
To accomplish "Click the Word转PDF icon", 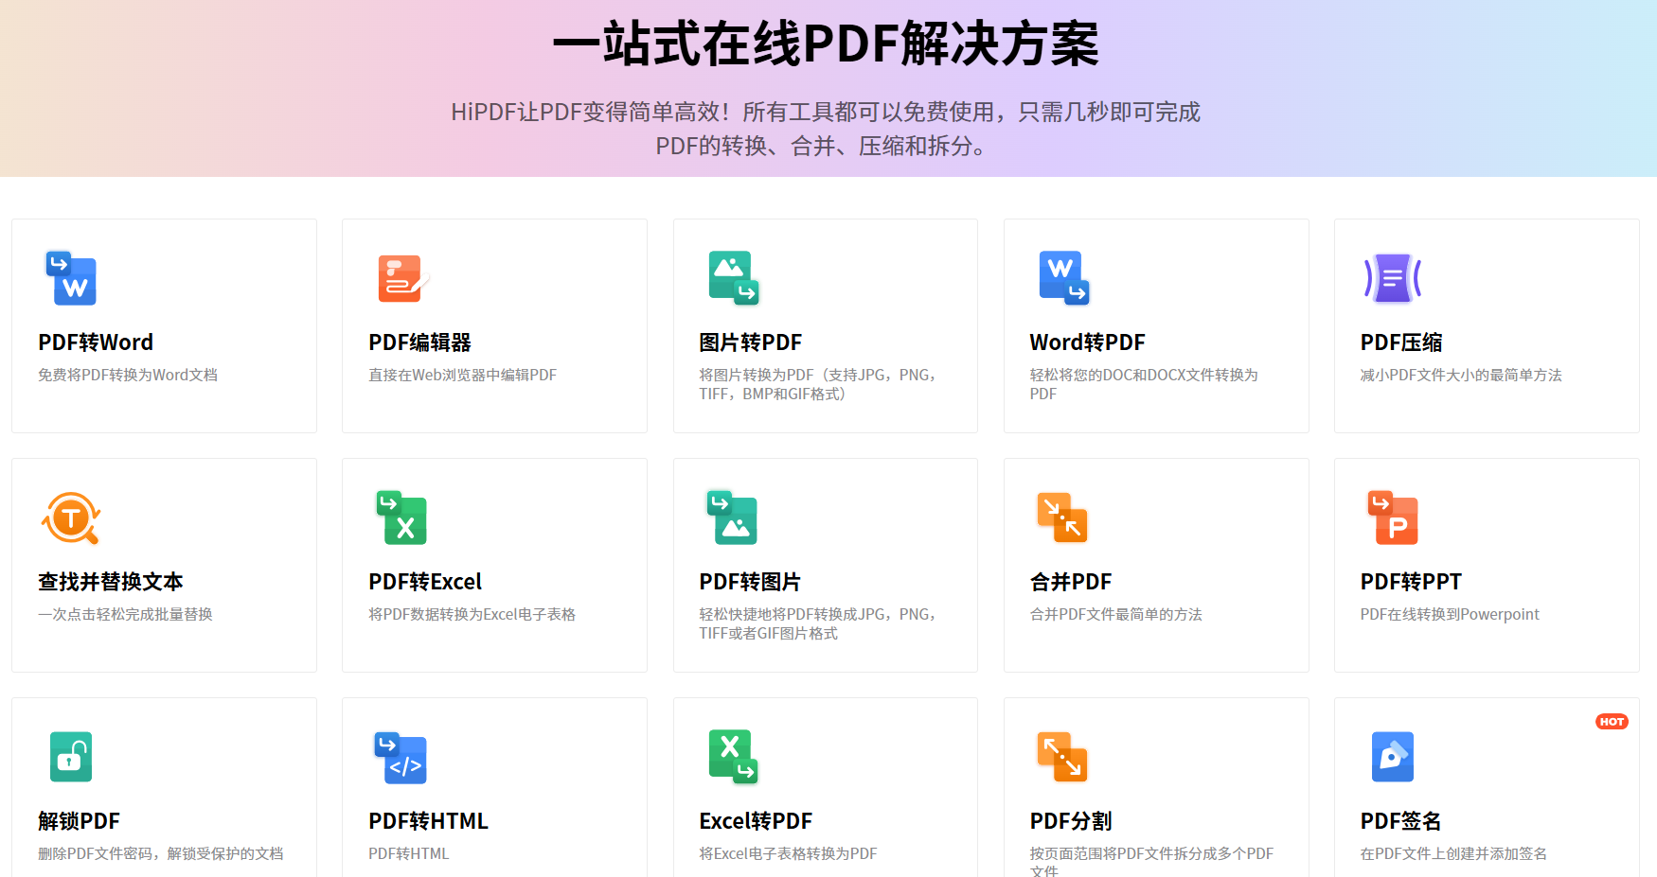I will [x=1064, y=278].
